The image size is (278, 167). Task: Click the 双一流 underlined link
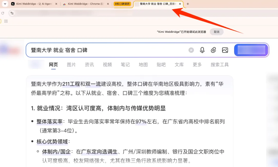tap(93, 84)
